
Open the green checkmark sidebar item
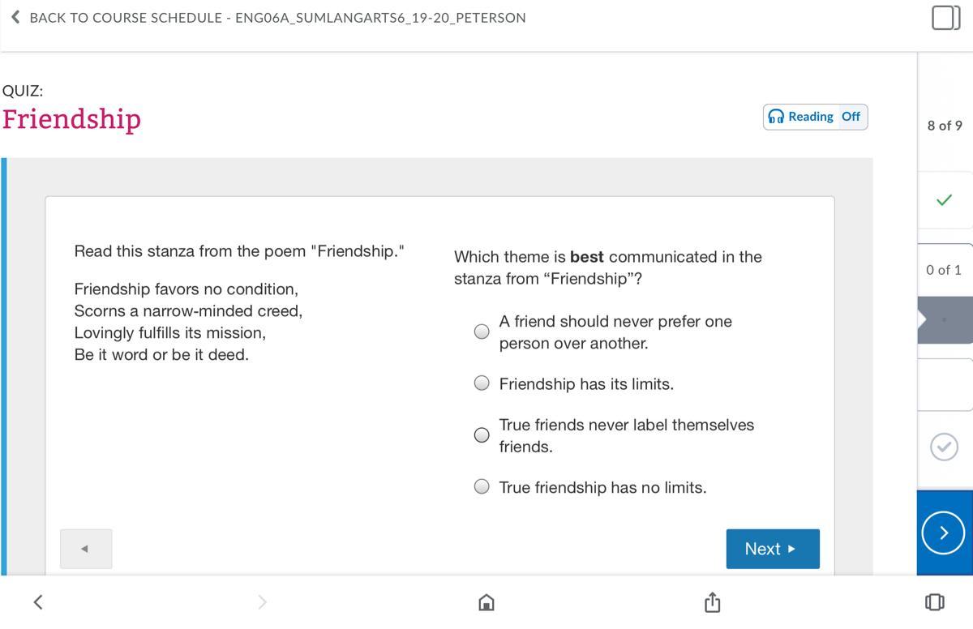pyautogui.click(x=944, y=199)
